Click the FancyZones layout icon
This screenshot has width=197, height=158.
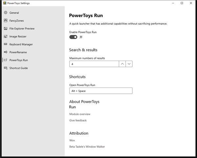tap(6, 20)
